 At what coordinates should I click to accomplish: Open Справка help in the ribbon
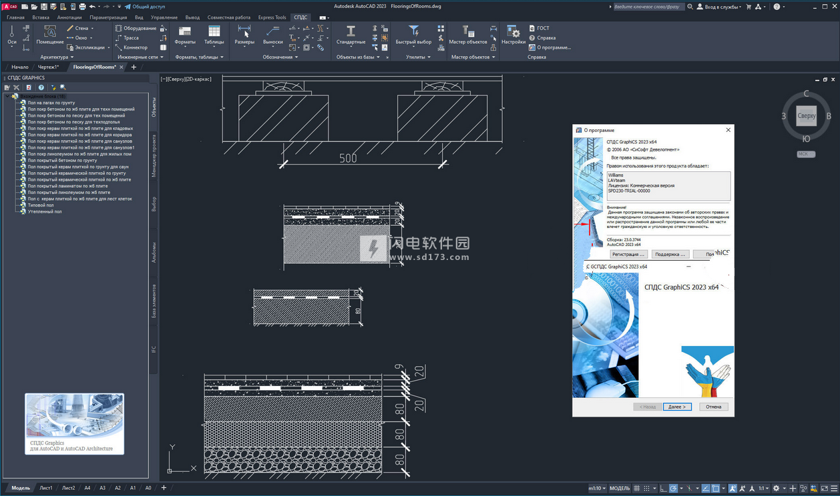pyautogui.click(x=542, y=38)
